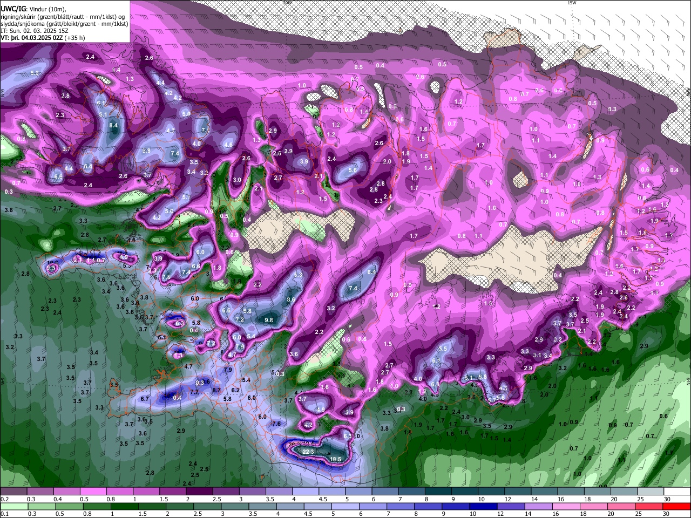Select the upper legend swatch between 0.8 and 1
Image resolution: width=691 pixels, height=518 pixels.
coord(119,492)
